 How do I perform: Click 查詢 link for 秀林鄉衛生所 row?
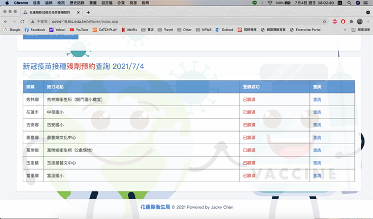click(317, 99)
